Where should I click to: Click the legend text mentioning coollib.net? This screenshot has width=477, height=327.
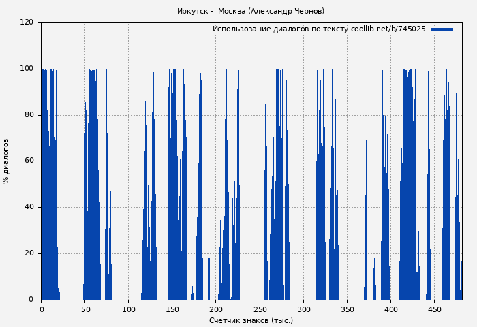point(319,29)
